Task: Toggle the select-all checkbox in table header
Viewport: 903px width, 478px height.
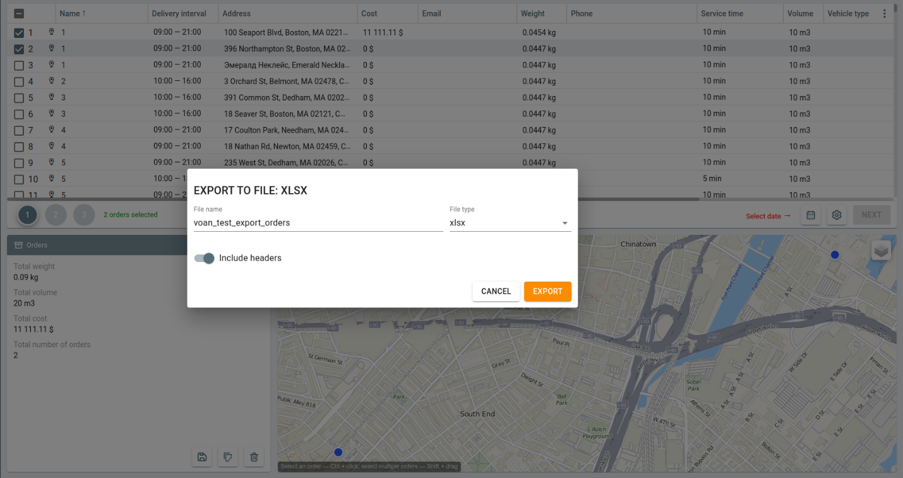Action: click(x=19, y=13)
